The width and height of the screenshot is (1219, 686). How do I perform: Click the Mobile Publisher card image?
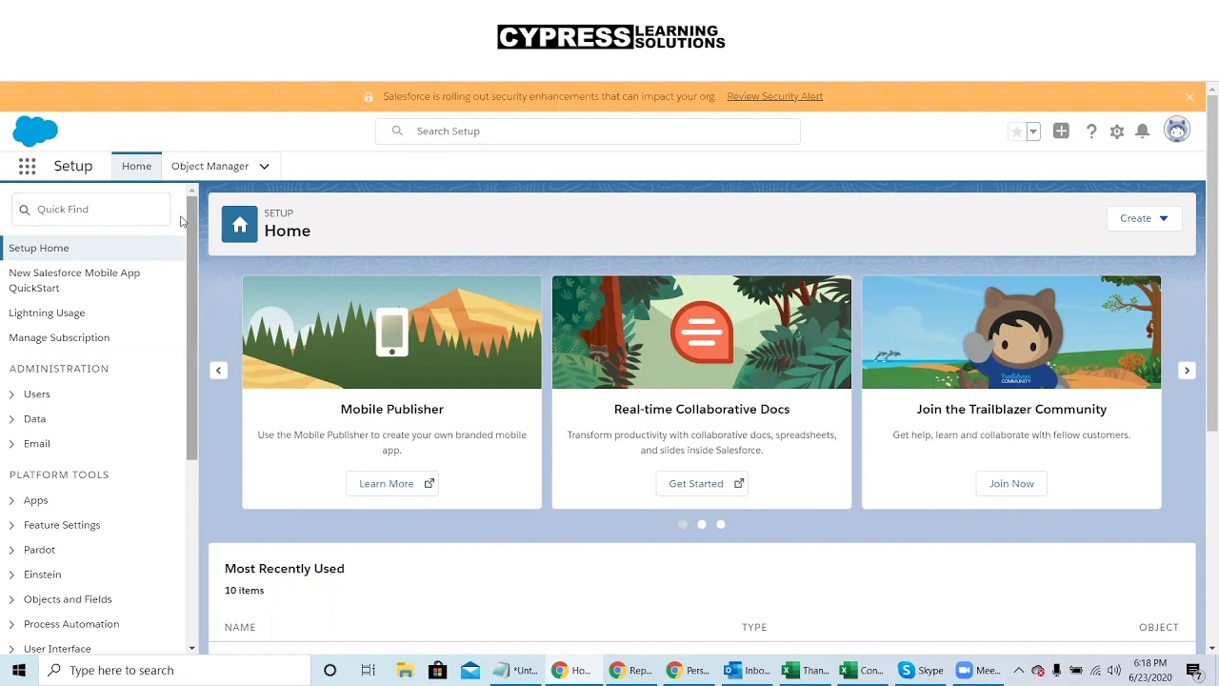click(x=392, y=333)
